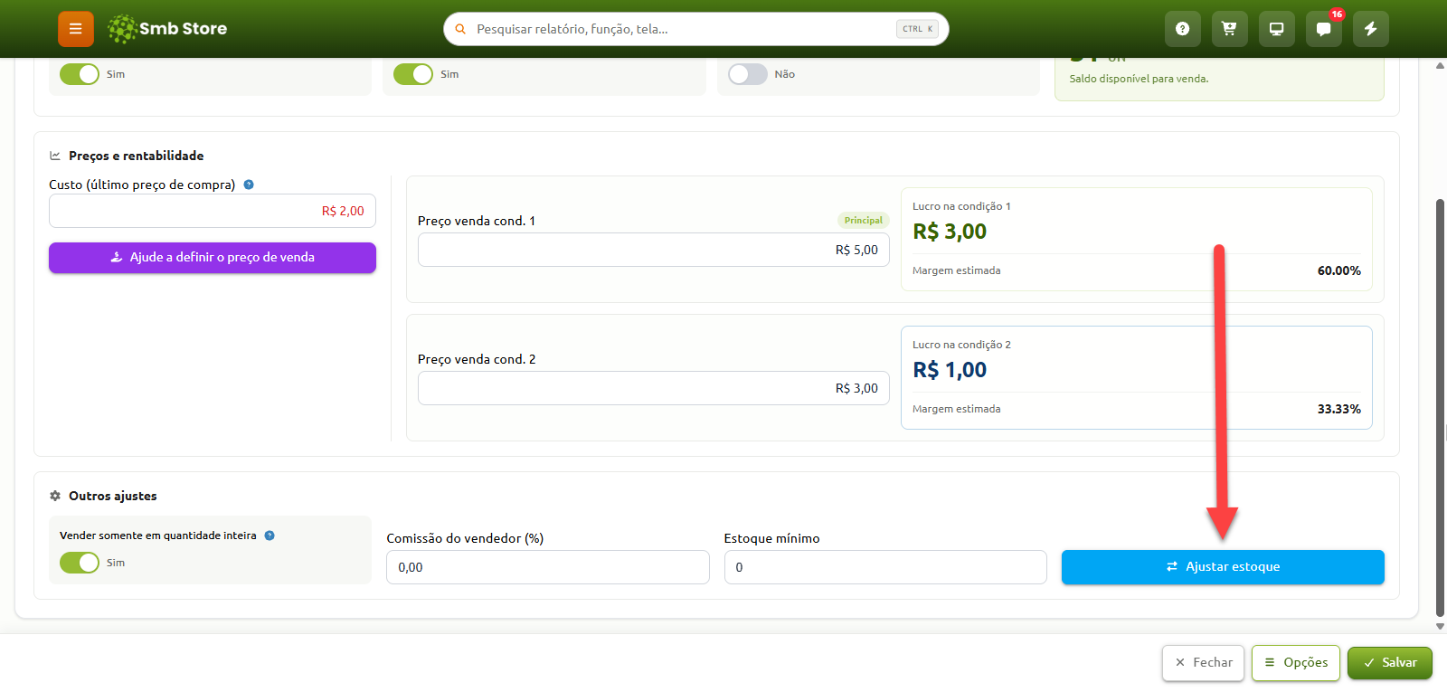Click the Salvar button
This screenshot has width=1447, height=692.
[x=1390, y=663]
